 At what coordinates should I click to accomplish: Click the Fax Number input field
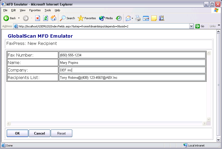[x=132, y=55]
